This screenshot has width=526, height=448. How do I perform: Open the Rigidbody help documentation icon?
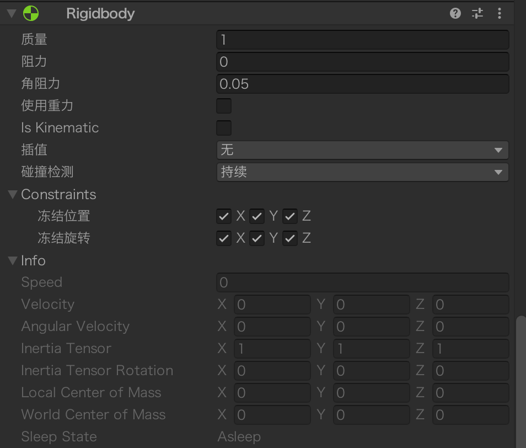coord(455,13)
